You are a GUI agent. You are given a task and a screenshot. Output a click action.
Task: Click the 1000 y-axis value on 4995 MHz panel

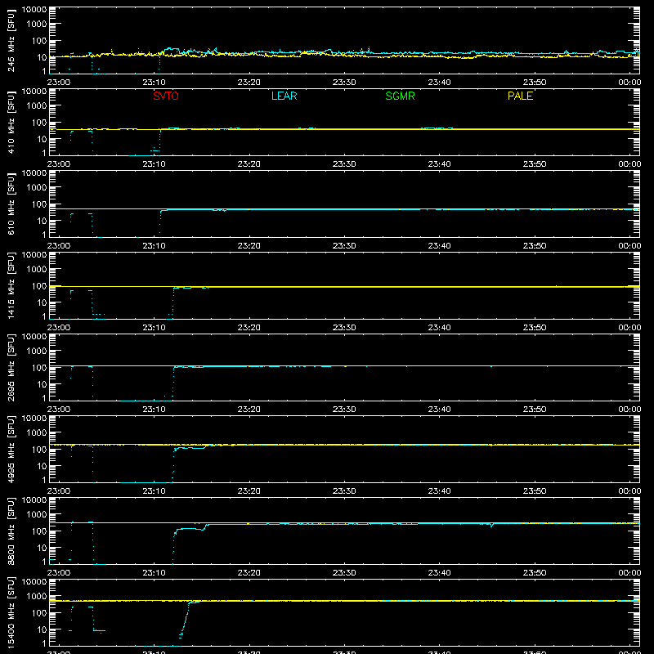pos(37,432)
